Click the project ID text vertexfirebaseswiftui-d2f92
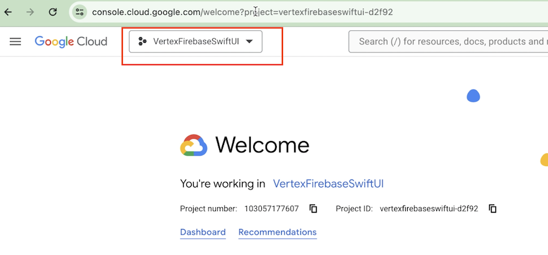This screenshot has height=255, width=548. [429, 209]
